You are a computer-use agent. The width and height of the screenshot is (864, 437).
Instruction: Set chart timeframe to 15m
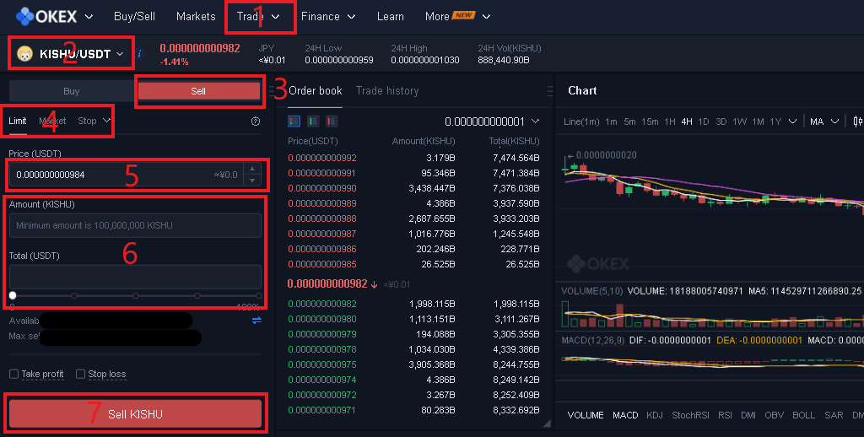point(650,121)
